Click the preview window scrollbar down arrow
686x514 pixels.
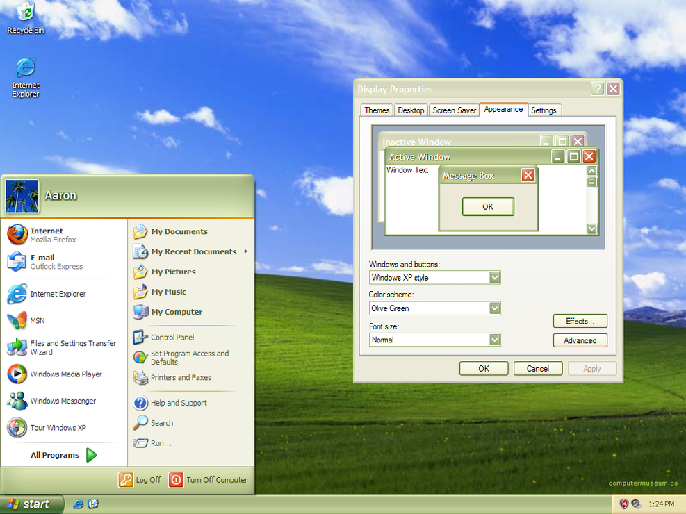pos(591,228)
